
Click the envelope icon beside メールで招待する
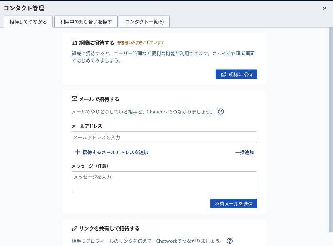coord(75,99)
